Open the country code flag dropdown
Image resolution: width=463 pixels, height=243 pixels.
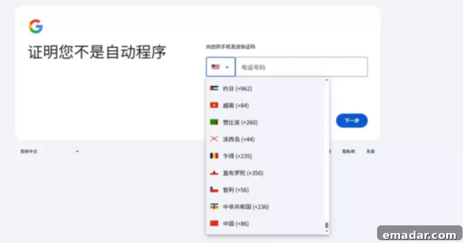click(x=221, y=67)
